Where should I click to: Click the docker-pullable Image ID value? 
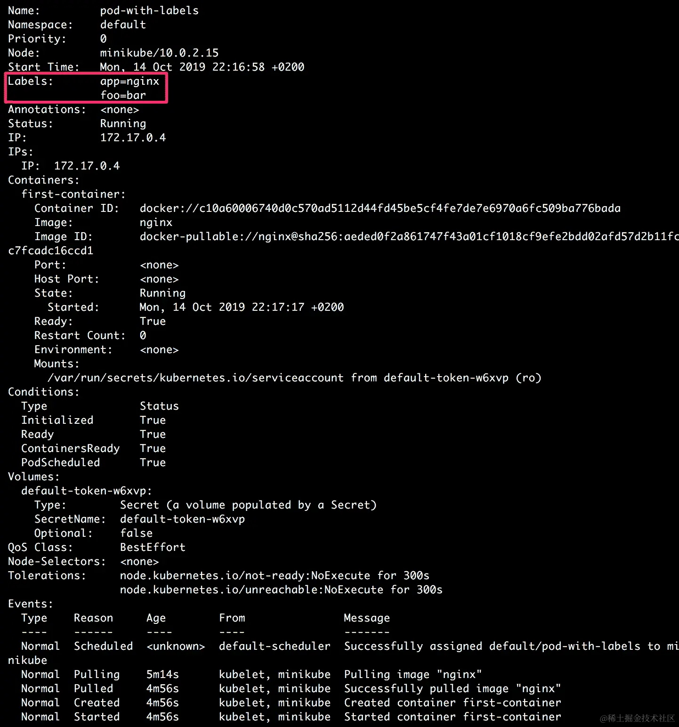tap(409, 236)
